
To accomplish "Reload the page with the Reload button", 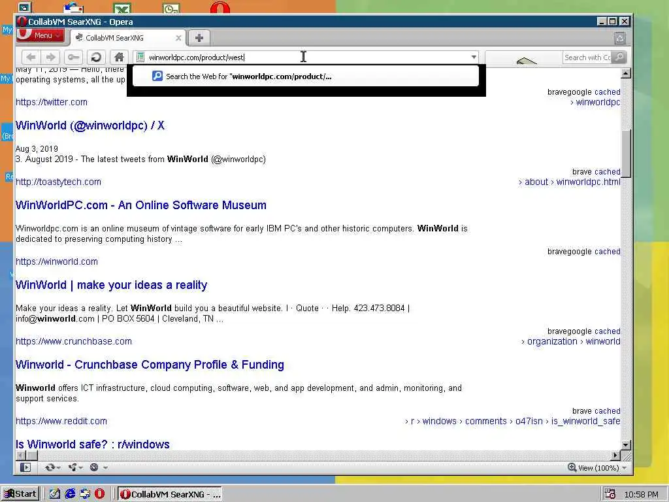I will pos(97,57).
